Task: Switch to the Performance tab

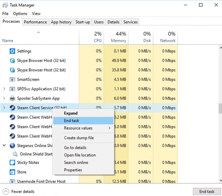Action: [35, 22]
